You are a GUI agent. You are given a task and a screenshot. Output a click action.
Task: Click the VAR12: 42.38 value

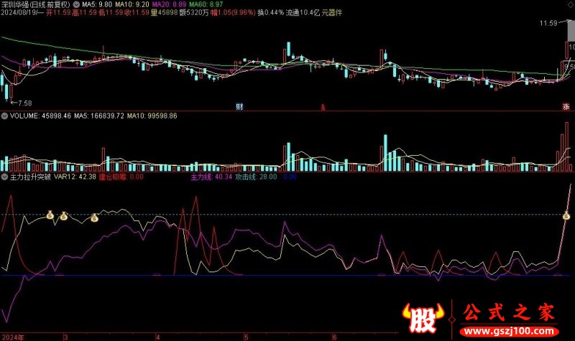tap(75, 177)
